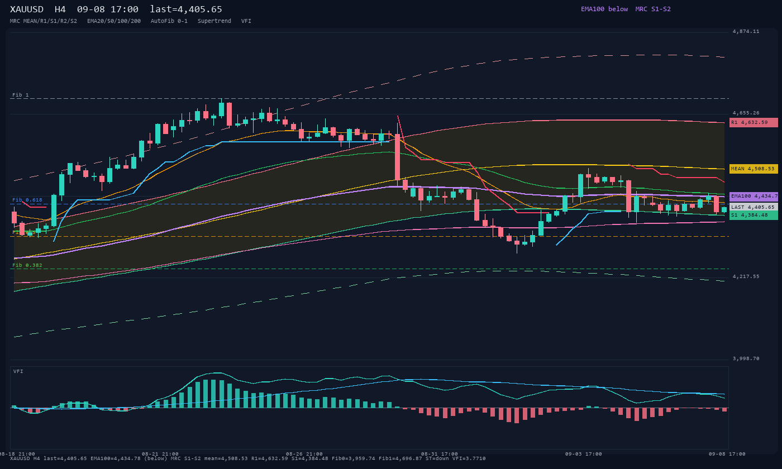782x469 pixels.
Task: Click the 08-31 17:00 time axis label
Action: tap(440, 454)
